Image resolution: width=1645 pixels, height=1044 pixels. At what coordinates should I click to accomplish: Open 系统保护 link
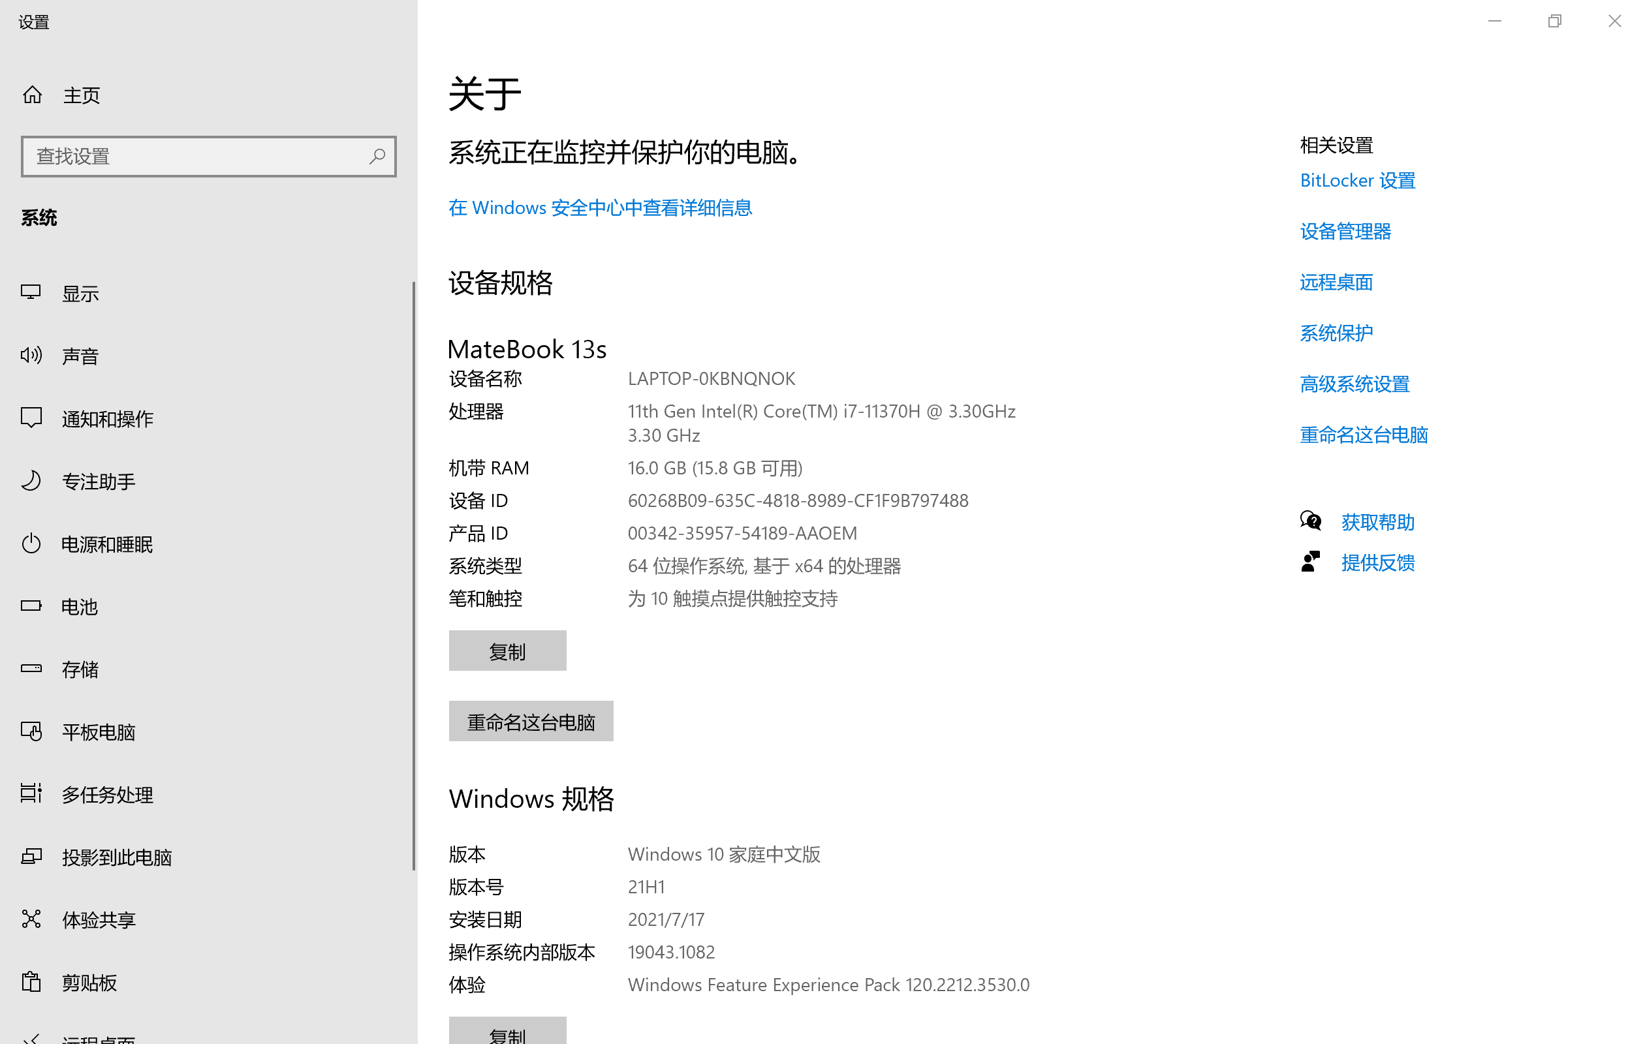point(1336,333)
